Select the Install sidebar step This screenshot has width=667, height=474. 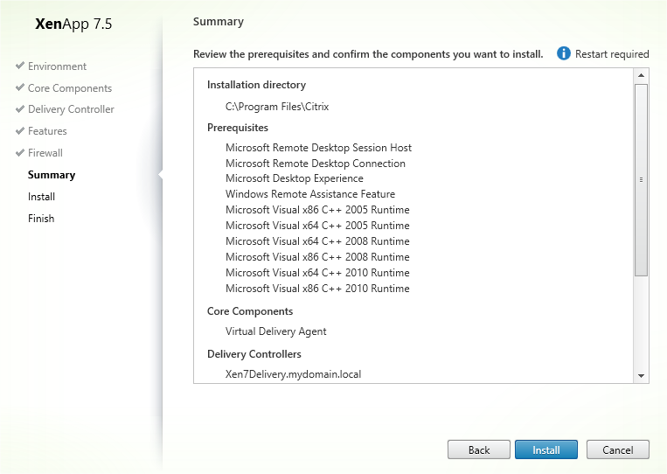pos(41,197)
